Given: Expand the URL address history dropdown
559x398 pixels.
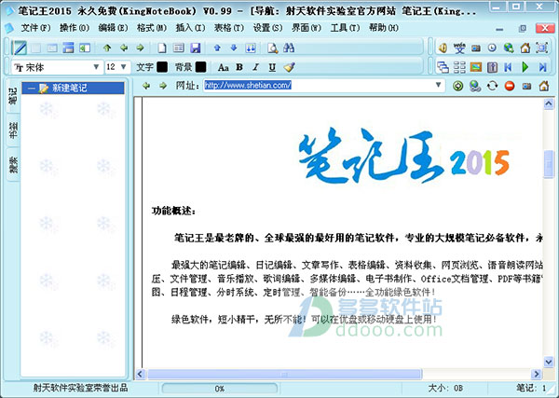Looking at the screenshot, I should point(439,85).
